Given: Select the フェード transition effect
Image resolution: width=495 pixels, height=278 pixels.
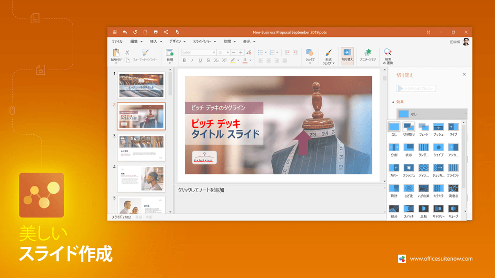Looking at the screenshot, I should [424, 130].
